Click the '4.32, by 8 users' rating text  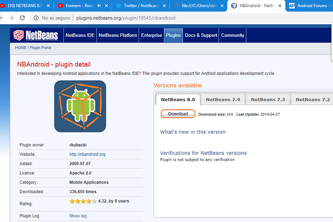[113, 201]
